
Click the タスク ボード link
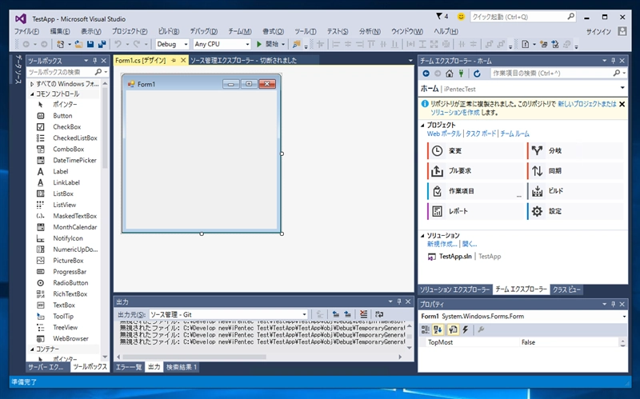click(x=481, y=134)
